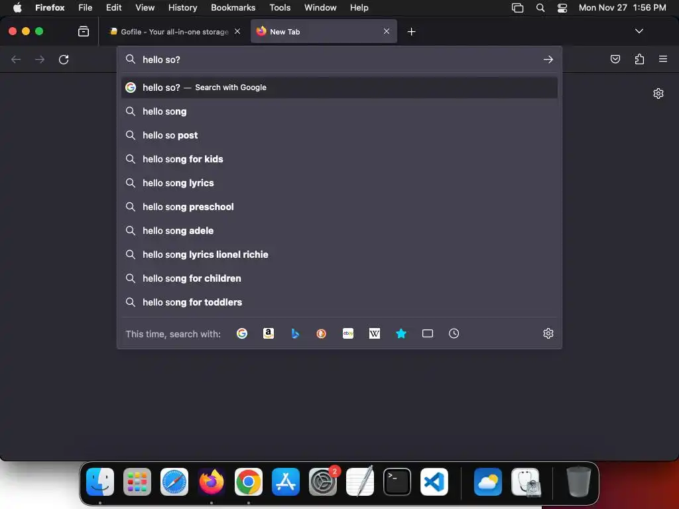Open Google Chrome from the Dock
Screen dimensions: 679x509
249,482
